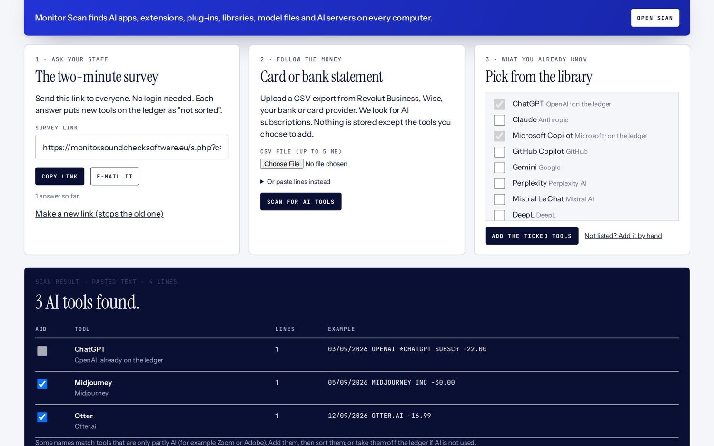Image resolution: width=714 pixels, height=446 pixels.
Task: Click the 'Pick from the library' heading
Action: pos(539,77)
